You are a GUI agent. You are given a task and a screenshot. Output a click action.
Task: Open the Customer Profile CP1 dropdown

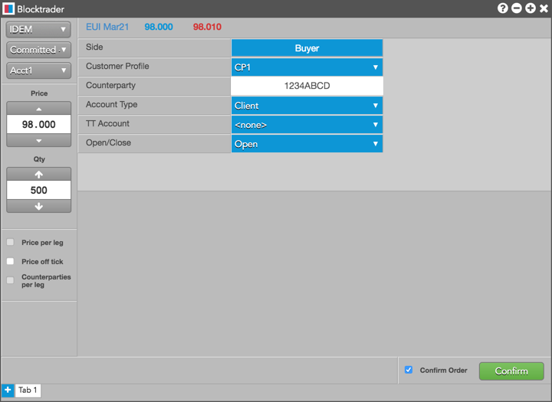click(x=307, y=67)
